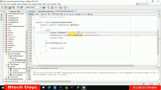Open the dropdown arrow beside the globe icon
The height and width of the screenshot is (90, 161).
[46, 7]
